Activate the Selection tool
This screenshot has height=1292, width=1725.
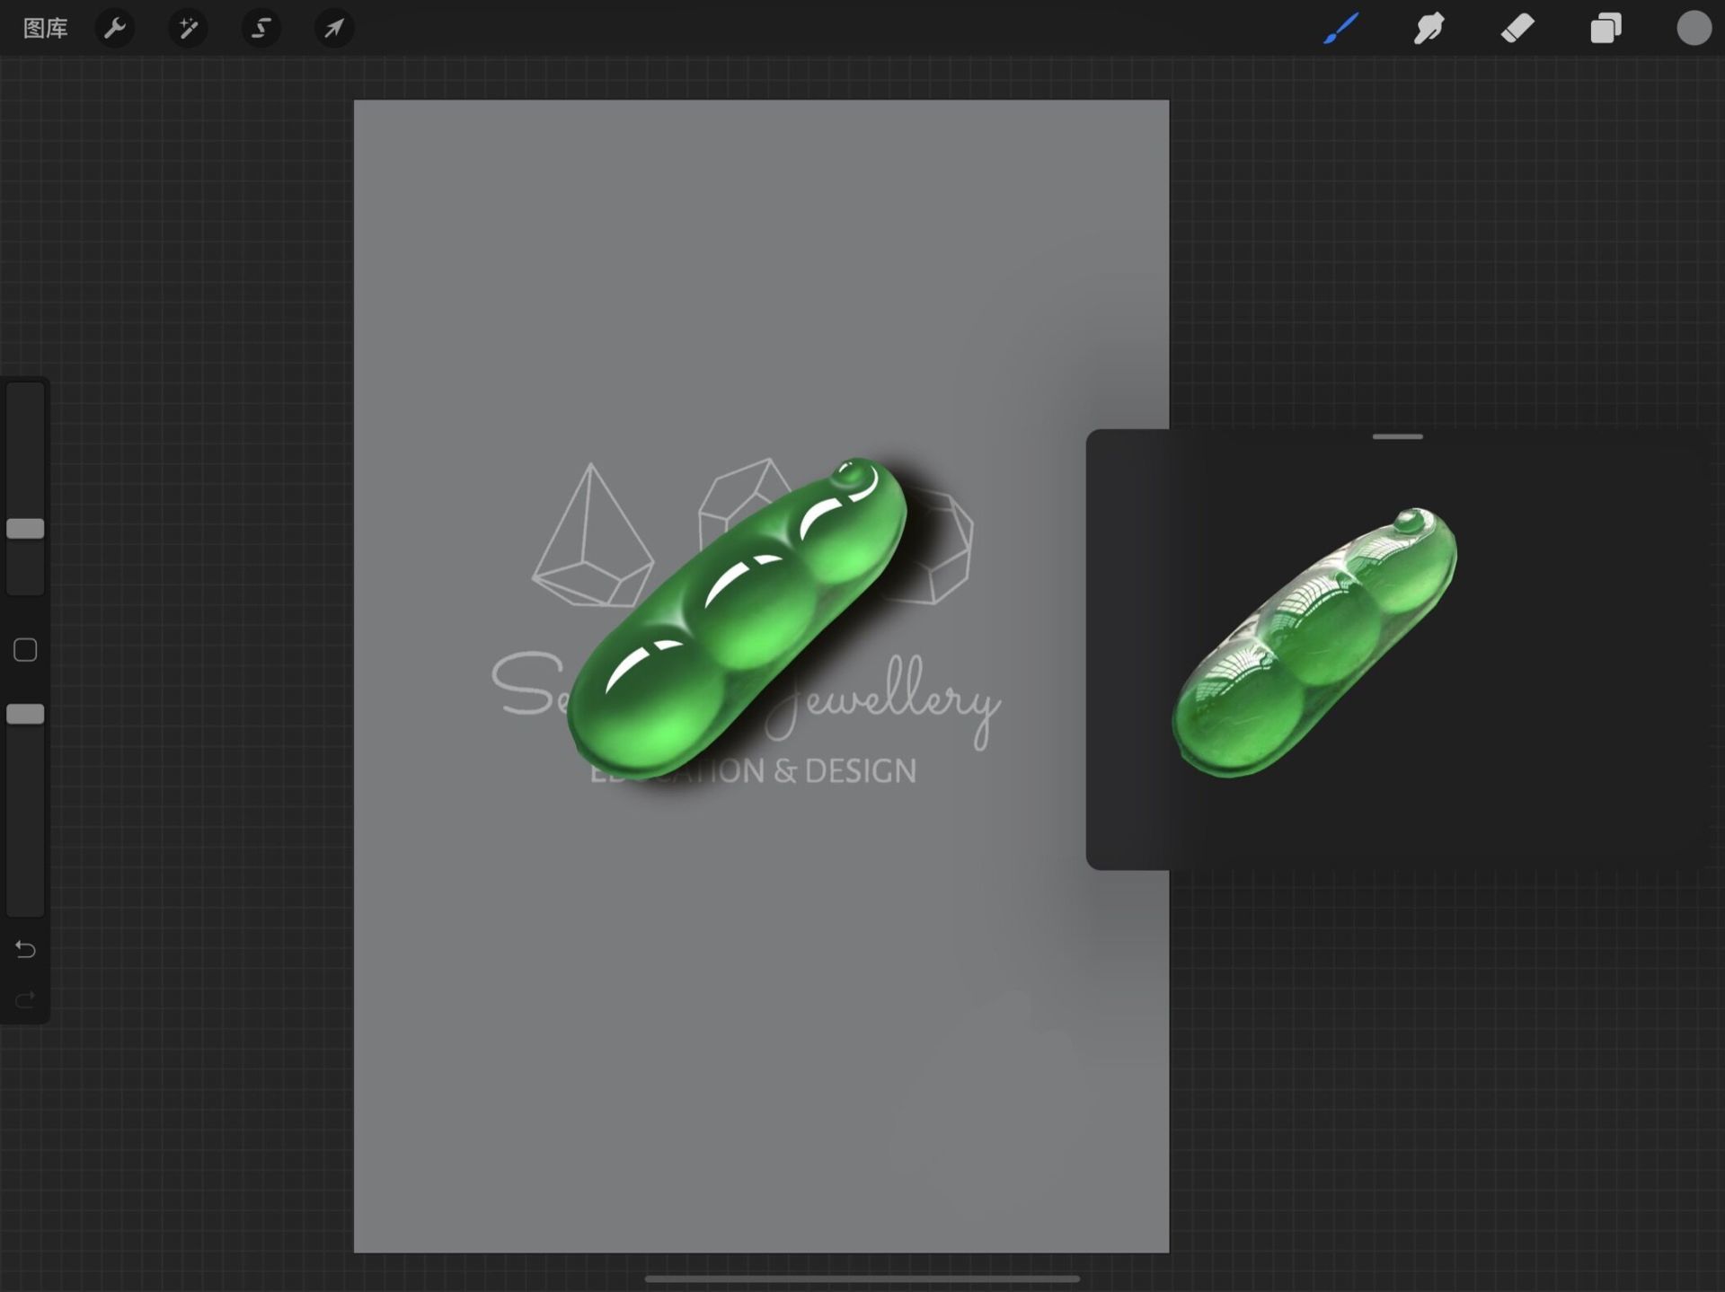click(261, 29)
